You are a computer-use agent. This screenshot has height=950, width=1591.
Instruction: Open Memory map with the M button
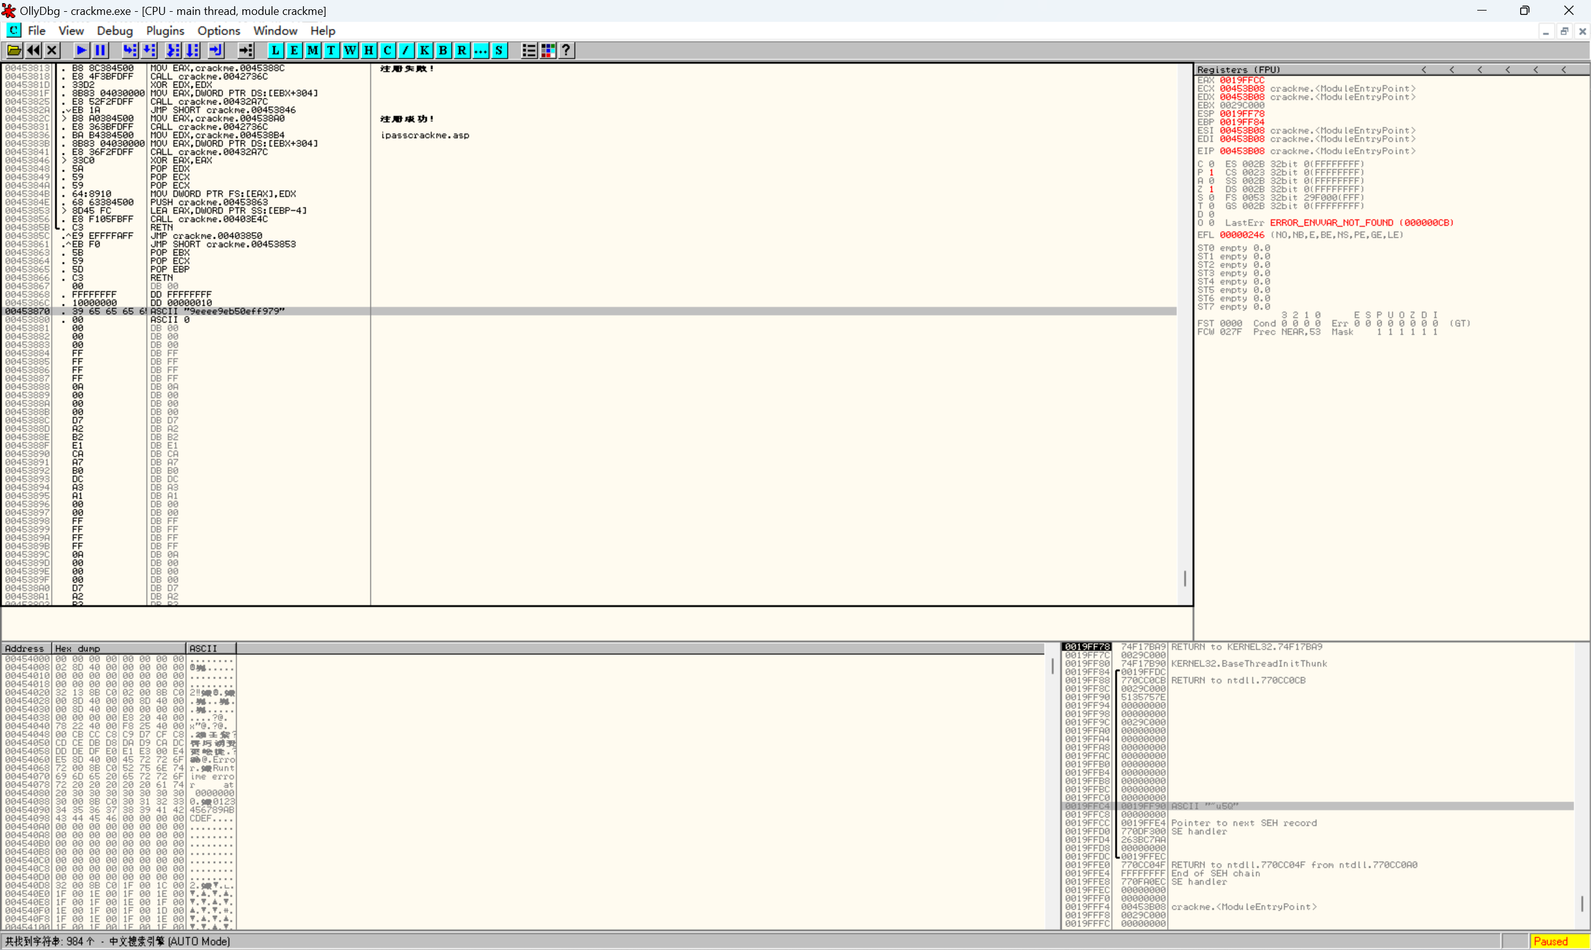pos(313,50)
